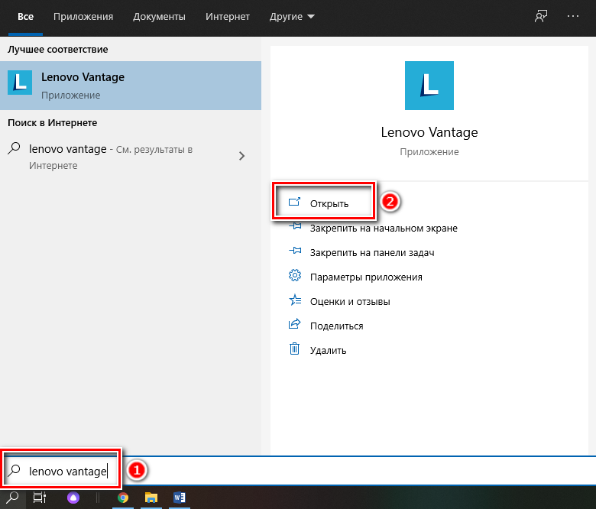Open the feedback icon in header
This screenshot has height=509, width=596.
click(x=541, y=16)
